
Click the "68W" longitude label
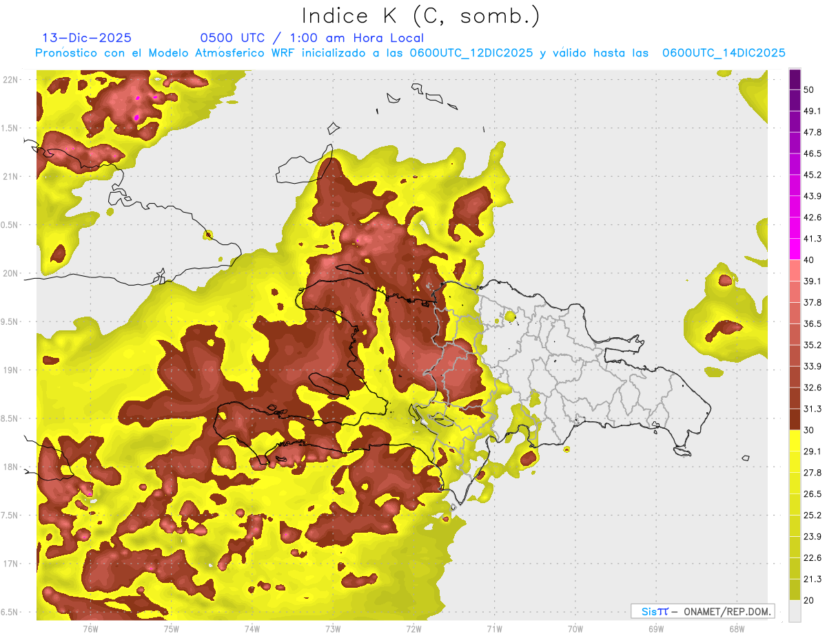(x=736, y=628)
